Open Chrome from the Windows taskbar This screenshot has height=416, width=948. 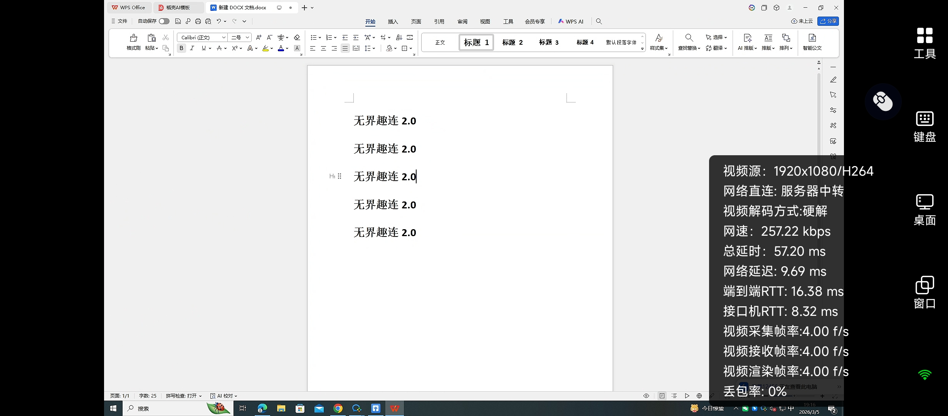[x=338, y=408]
